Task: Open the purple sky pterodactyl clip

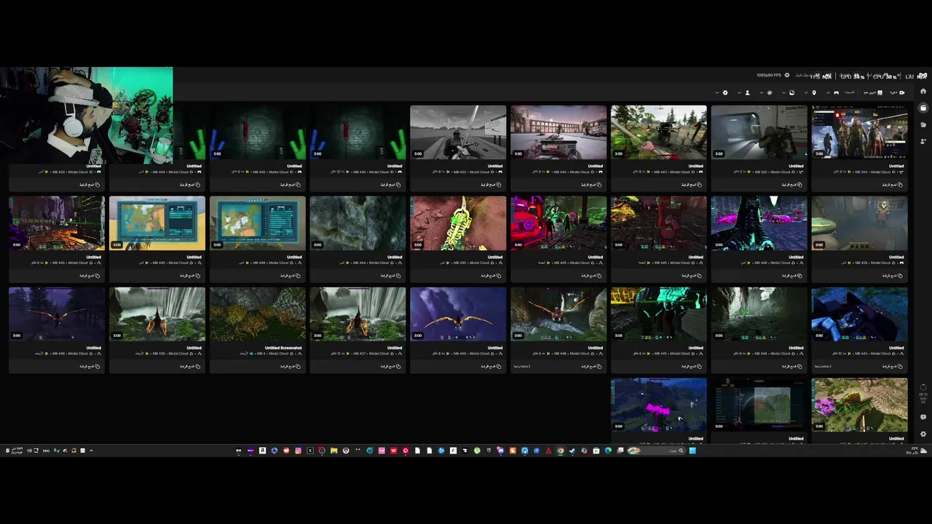Action: (458, 314)
